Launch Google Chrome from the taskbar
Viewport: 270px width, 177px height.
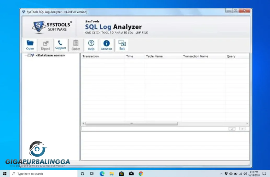pyautogui.click(x=141, y=174)
